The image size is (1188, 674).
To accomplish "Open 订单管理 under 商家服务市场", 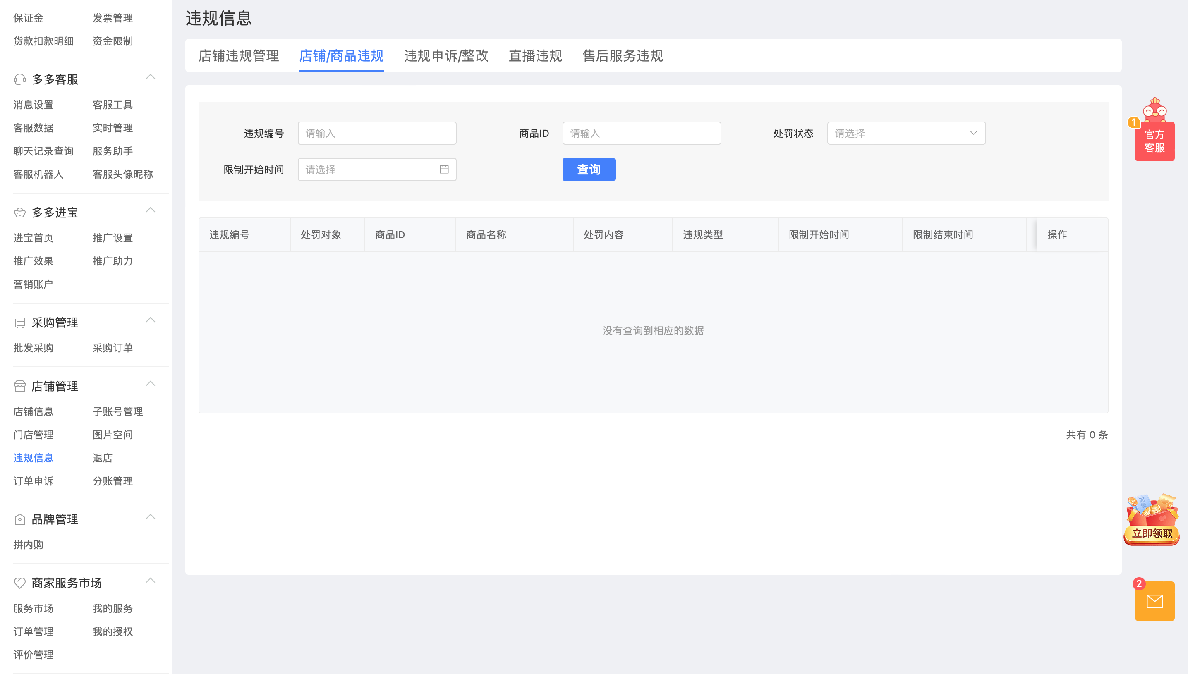I will click(x=34, y=631).
